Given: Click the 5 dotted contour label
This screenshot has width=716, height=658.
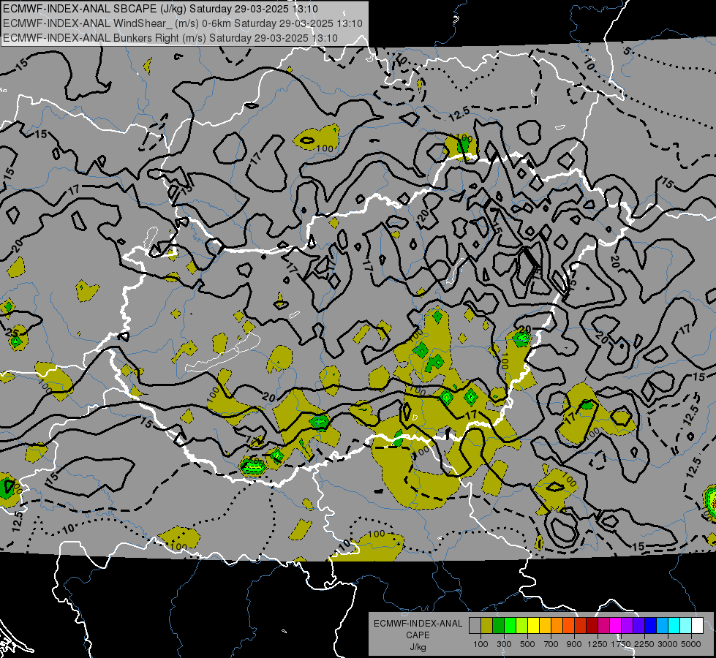Looking at the screenshot, I should 628,50.
